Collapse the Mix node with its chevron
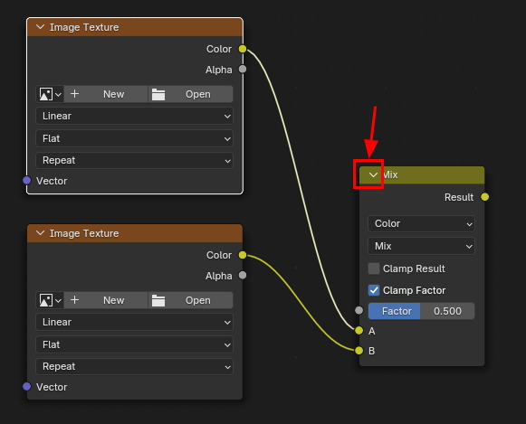This screenshot has height=424, width=526. coord(373,174)
